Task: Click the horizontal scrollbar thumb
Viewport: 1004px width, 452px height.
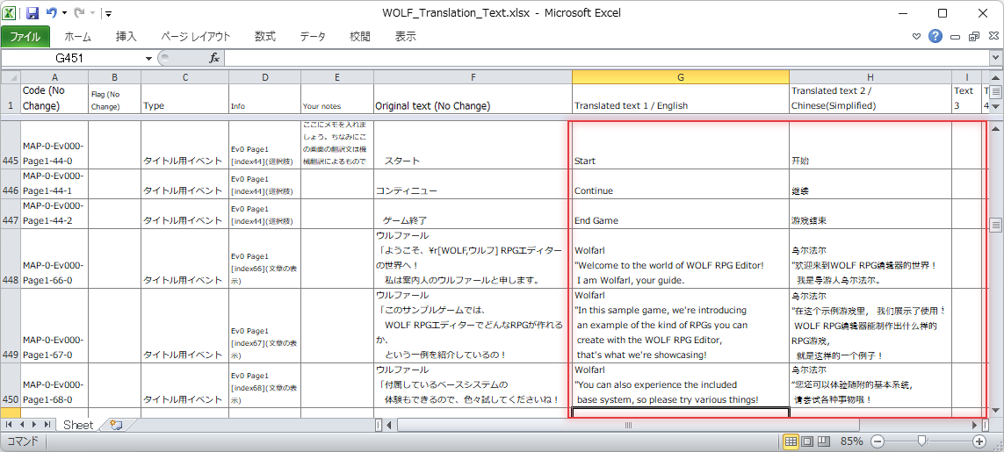Action: 628,425
